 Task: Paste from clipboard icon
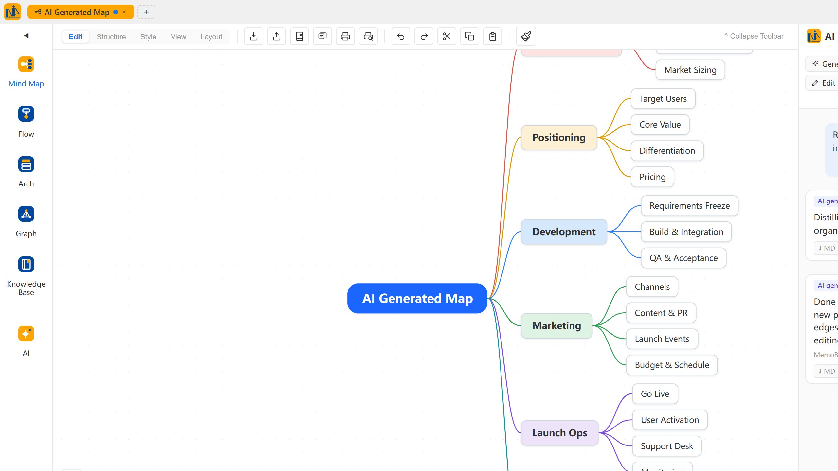[x=493, y=36]
